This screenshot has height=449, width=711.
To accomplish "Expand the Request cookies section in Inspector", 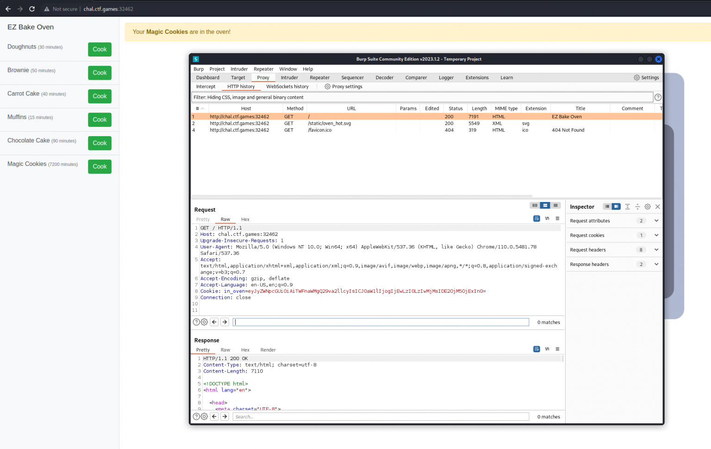I will tap(656, 235).
